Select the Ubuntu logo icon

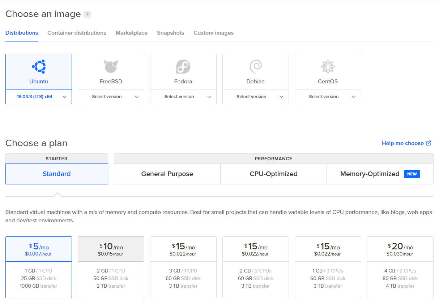pyautogui.click(x=39, y=67)
